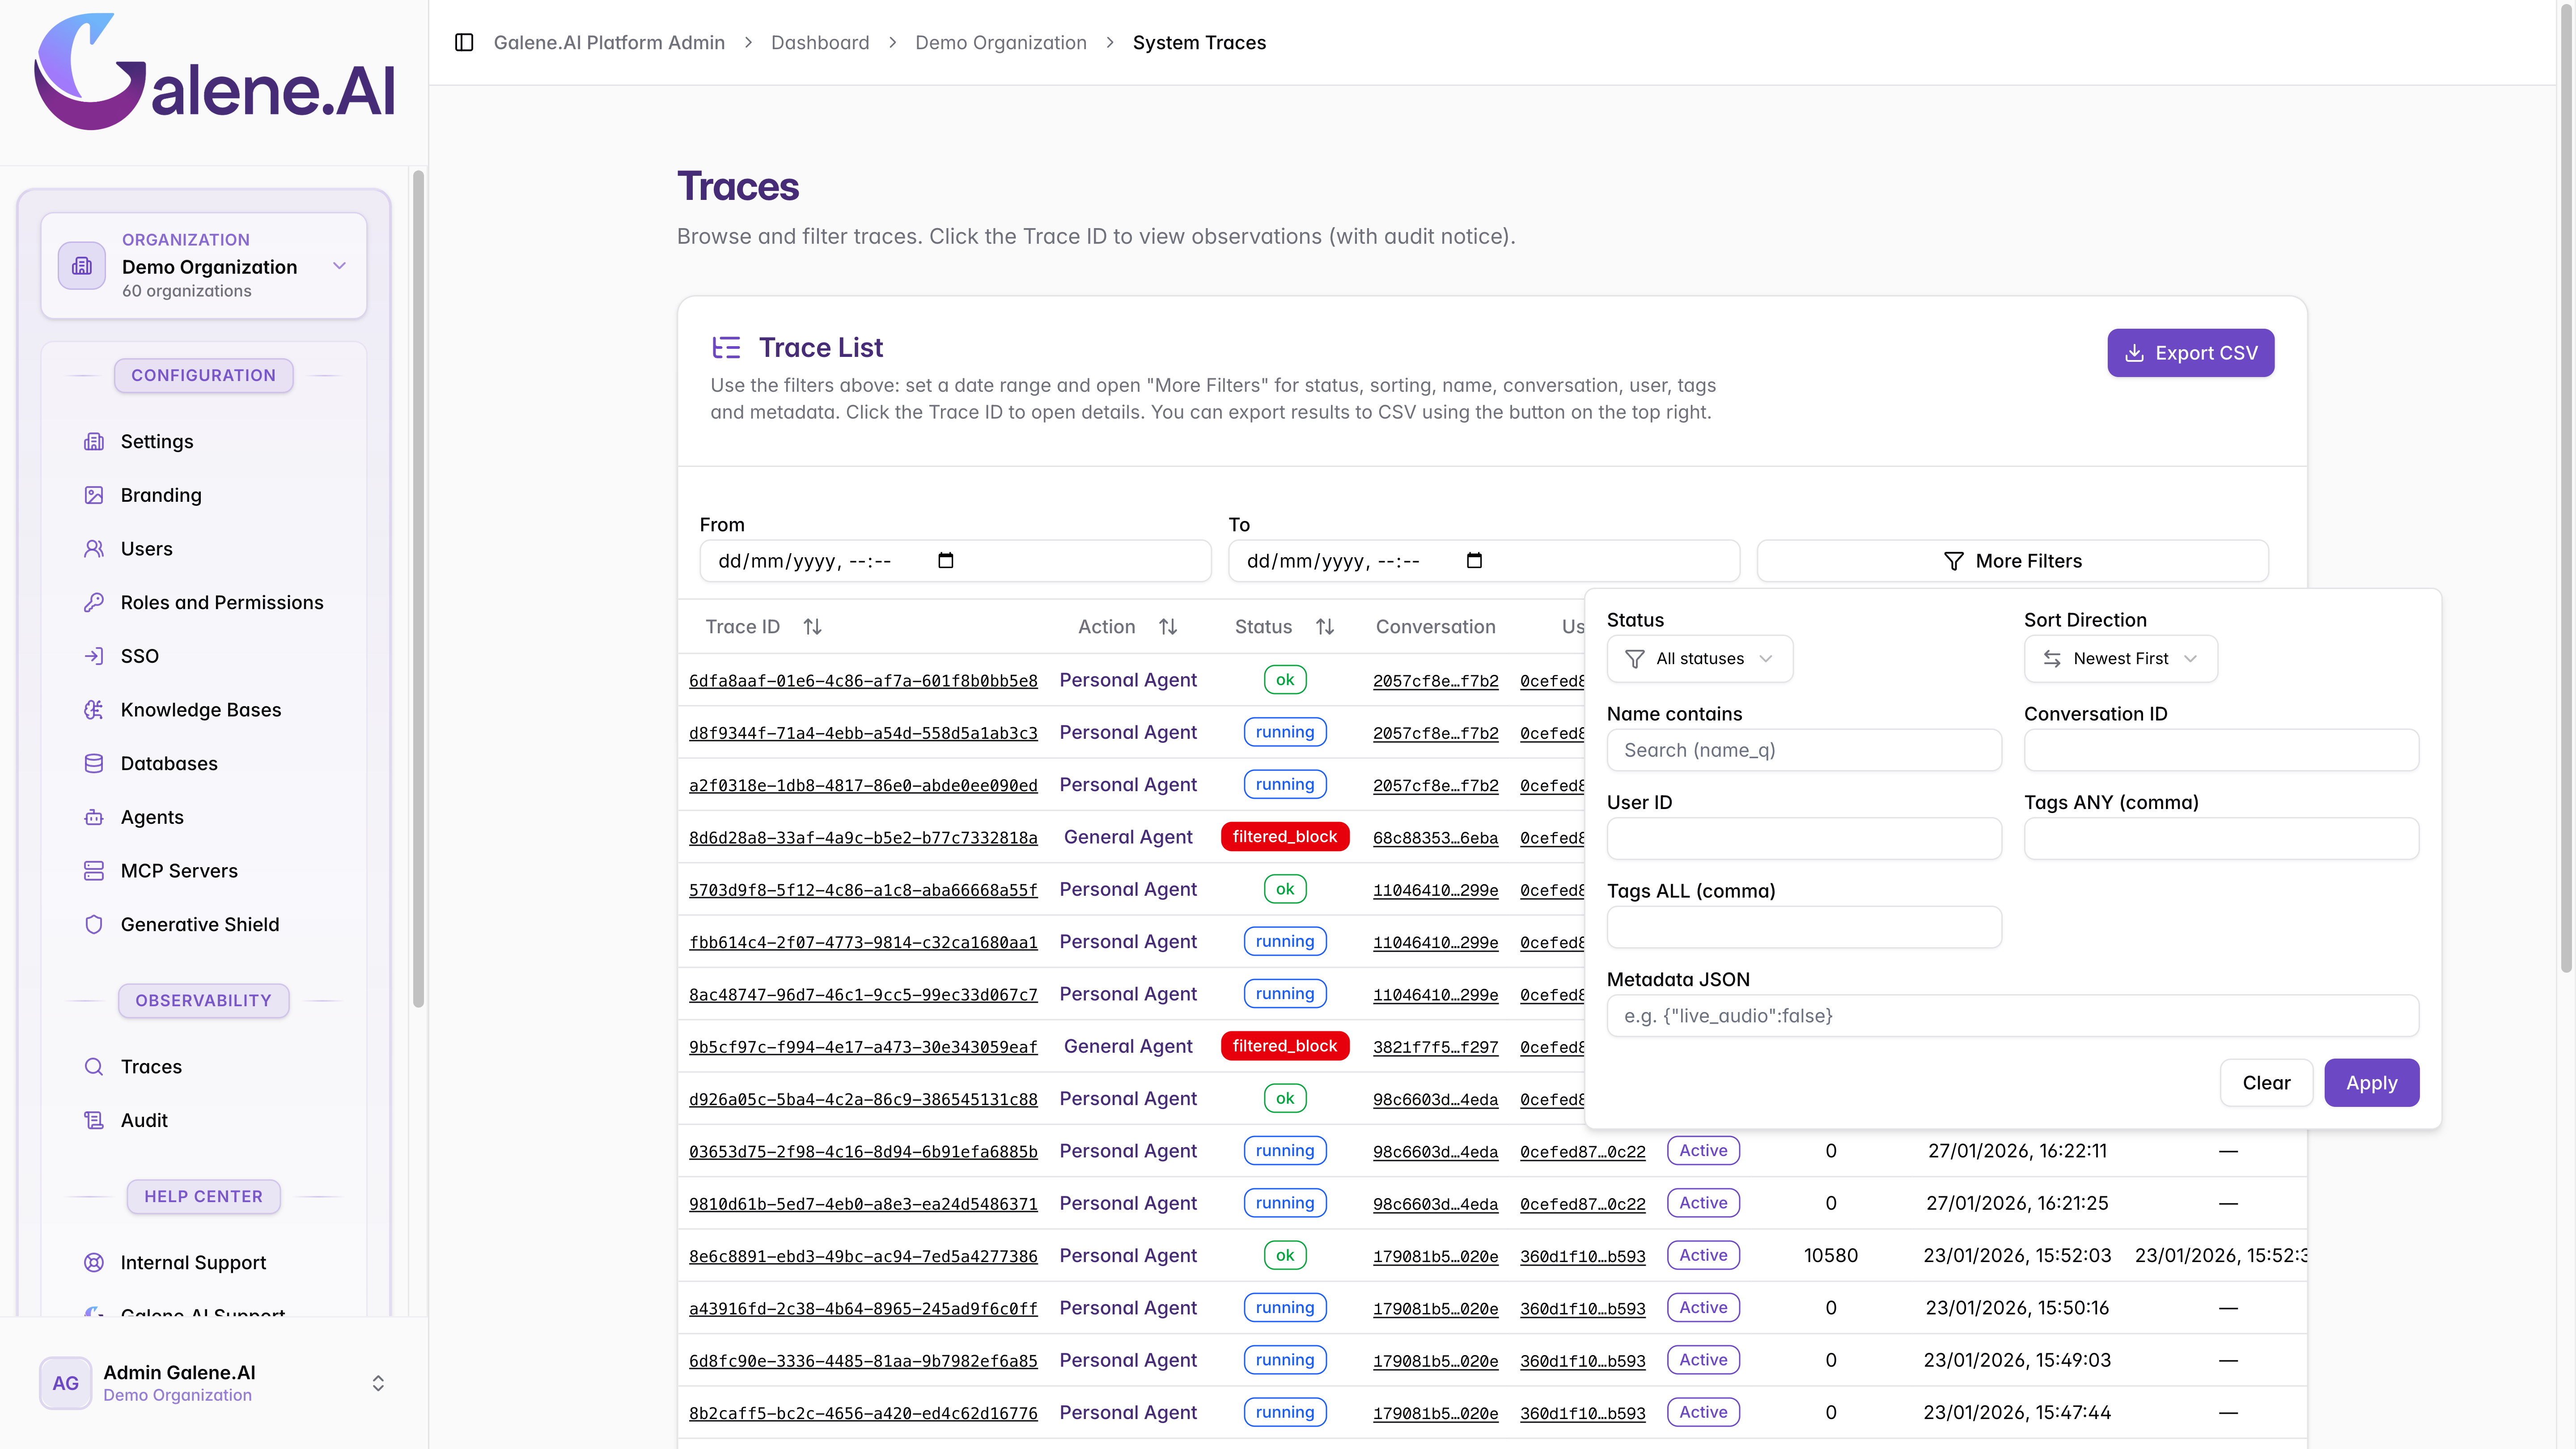Click the Generative Shield icon
Viewport: 2576px width, 1449px height.
click(94, 924)
